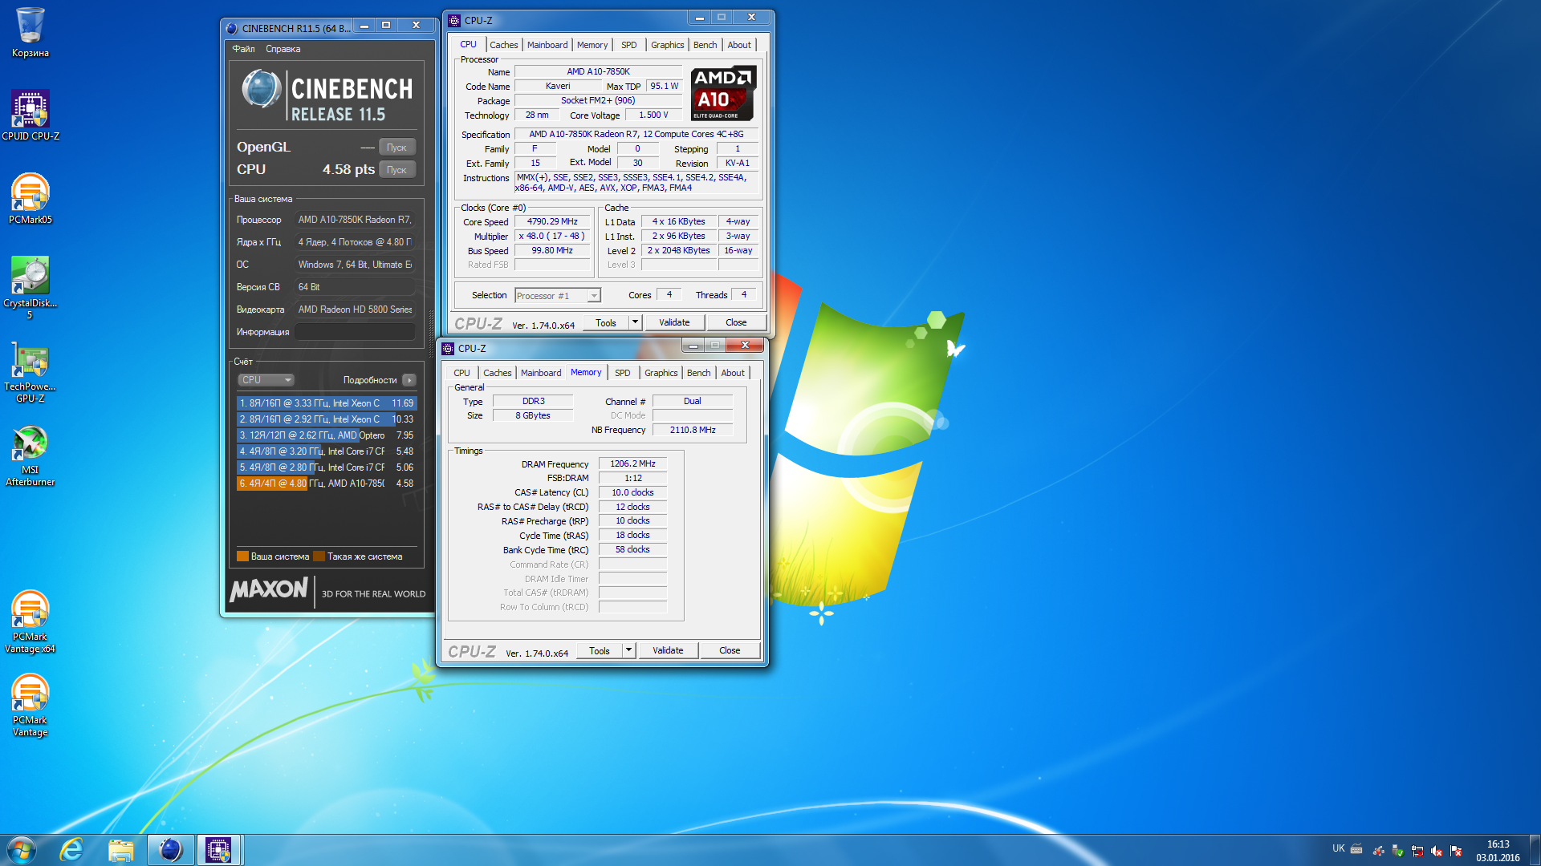The height and width of the screenshot is (866, 1541).
Task: Run the OpenGL test with Пуск button
Action: 396,148
